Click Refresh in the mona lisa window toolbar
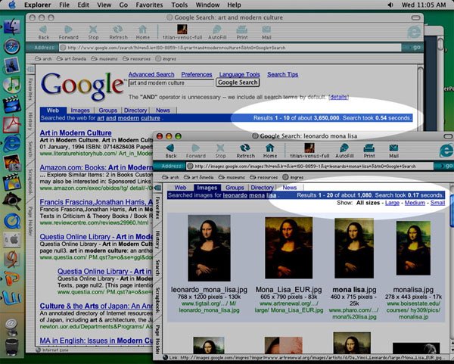This screenshot has height=364, width=454. tap(245, 151)
